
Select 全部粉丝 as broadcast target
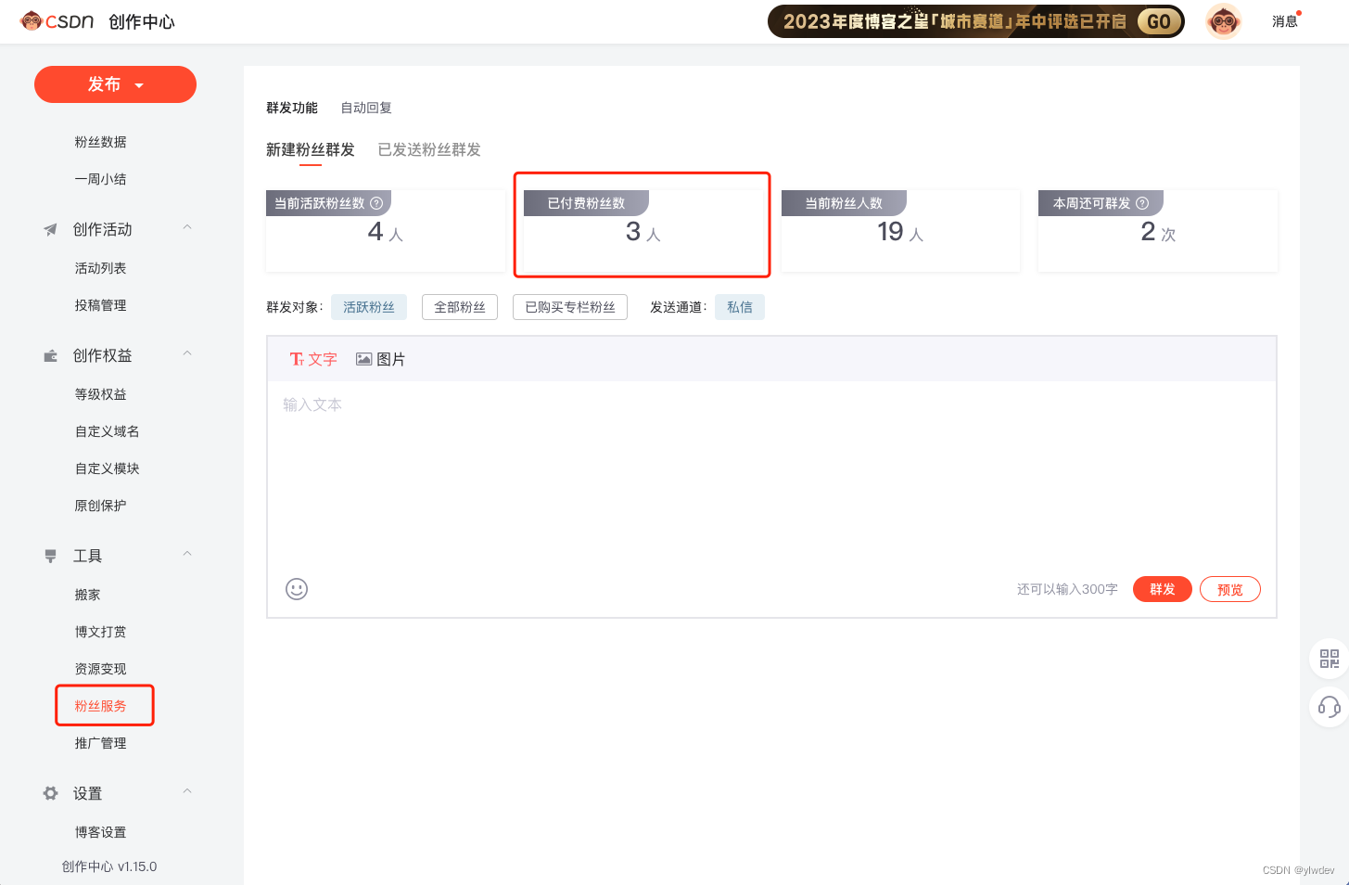460,307
